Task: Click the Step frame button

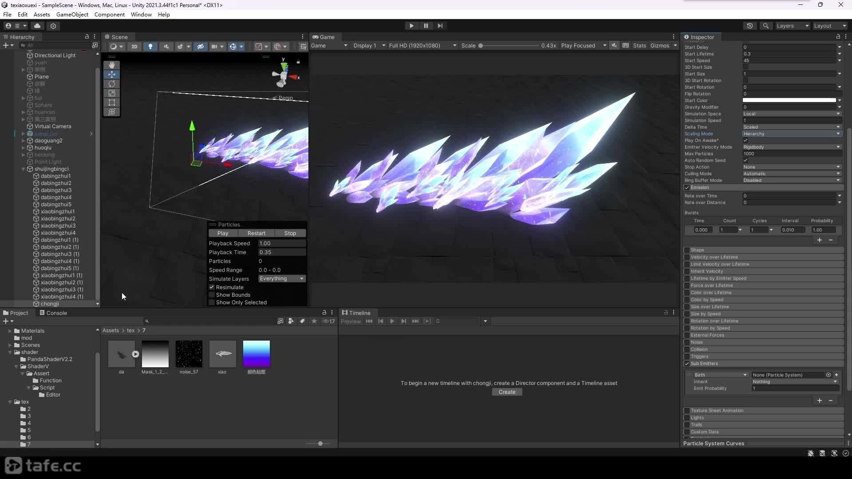Action: [x=440, y=26]
